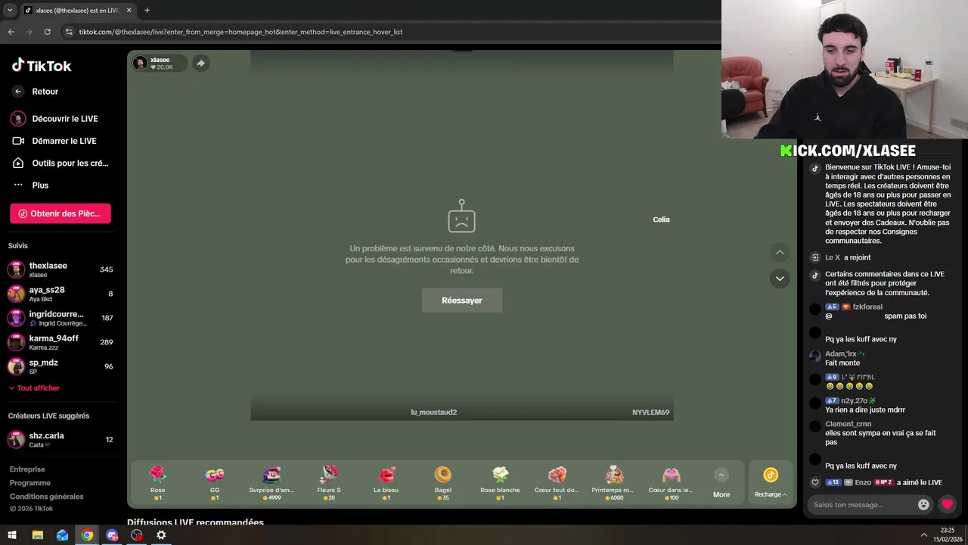Open karma_94off followed live channel

pos(60,342)
